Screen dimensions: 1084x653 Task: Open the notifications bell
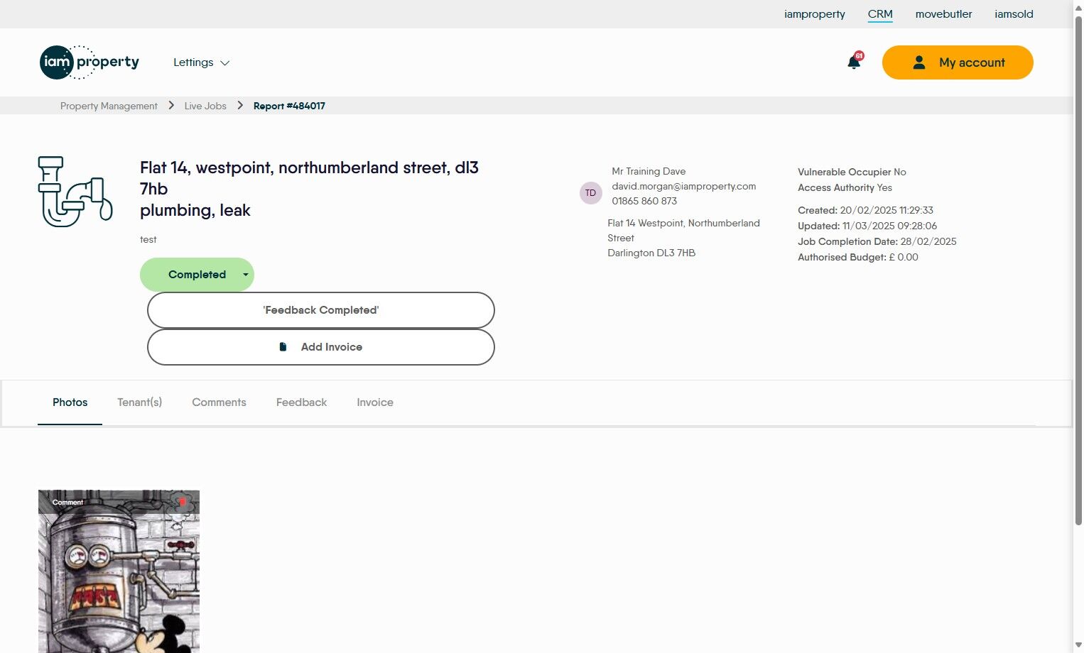click(854, 62)
